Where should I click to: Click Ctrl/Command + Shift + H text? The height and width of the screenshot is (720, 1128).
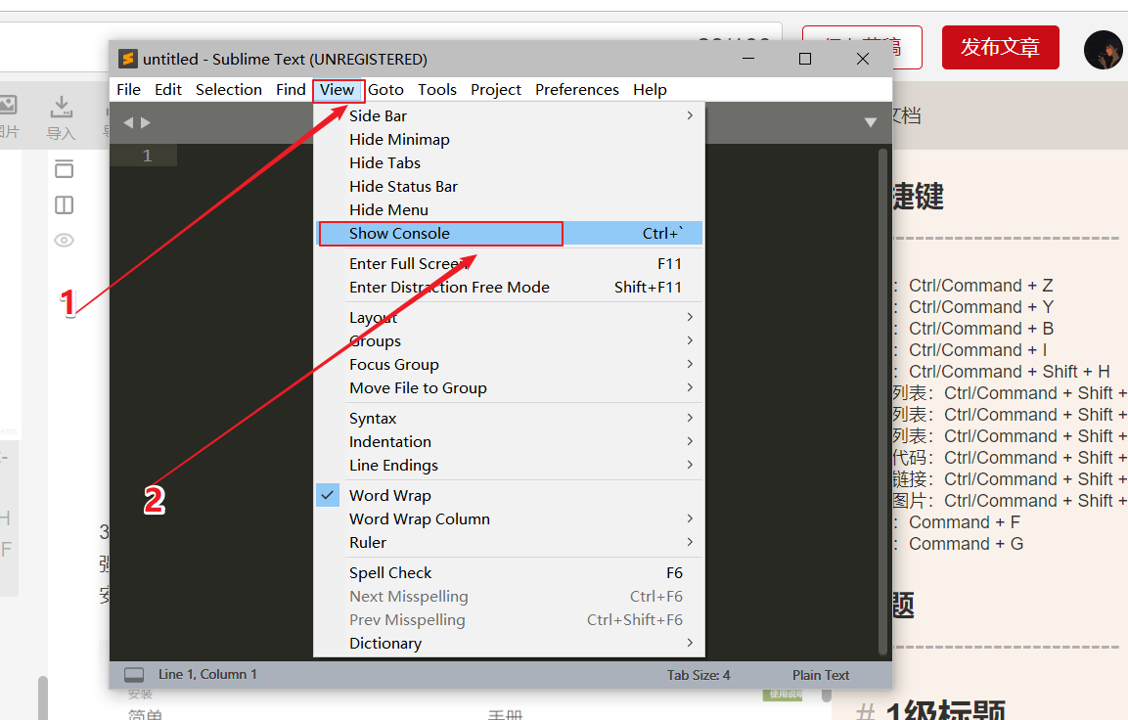(1010, 372)
